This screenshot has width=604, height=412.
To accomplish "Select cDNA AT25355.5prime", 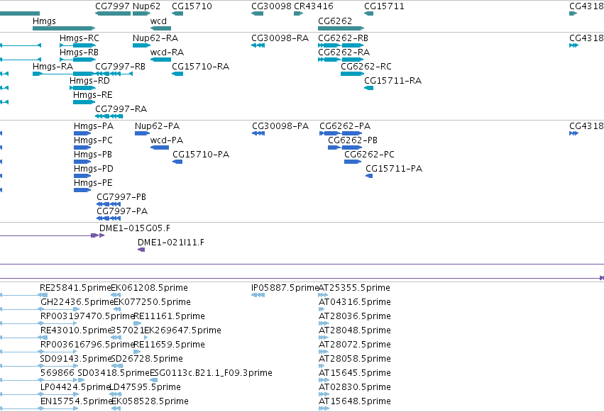I will click(x=354, y=288).
